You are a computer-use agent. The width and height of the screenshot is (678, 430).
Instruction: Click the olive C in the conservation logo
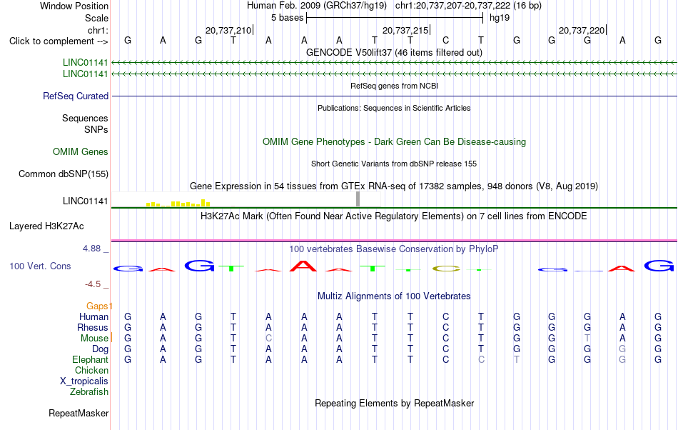446,269
